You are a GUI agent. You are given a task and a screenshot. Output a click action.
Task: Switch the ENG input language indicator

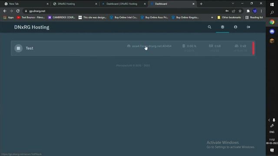pos(272,132)
